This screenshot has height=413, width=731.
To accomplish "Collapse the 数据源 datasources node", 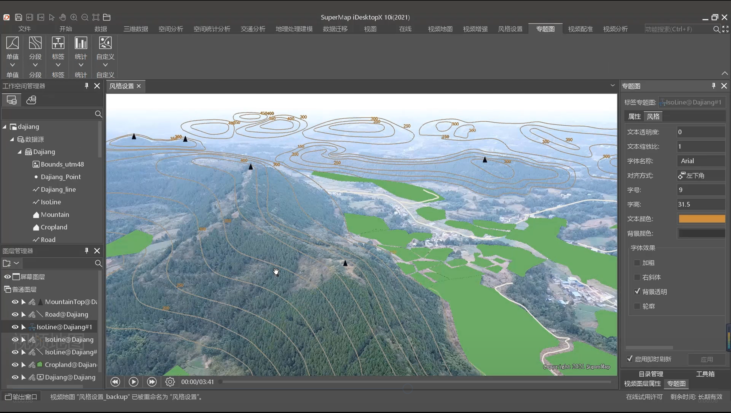I will pyautogui.click(x=12, y=139).
